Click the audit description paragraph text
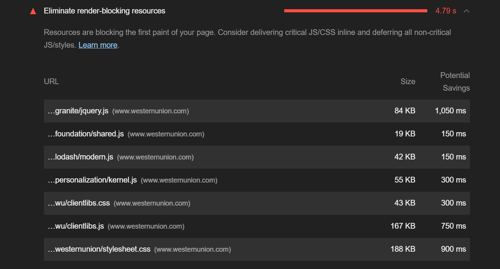 pos(247,38)
